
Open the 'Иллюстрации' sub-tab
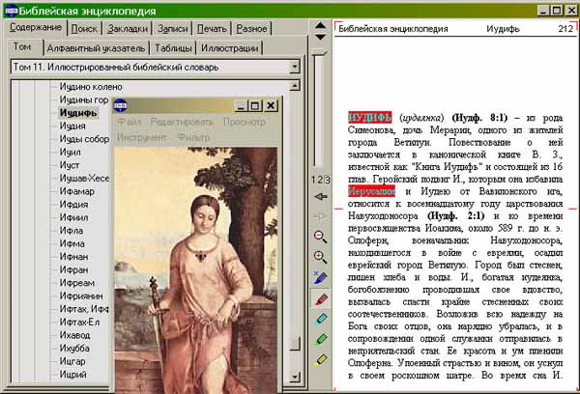pos(229,47)
